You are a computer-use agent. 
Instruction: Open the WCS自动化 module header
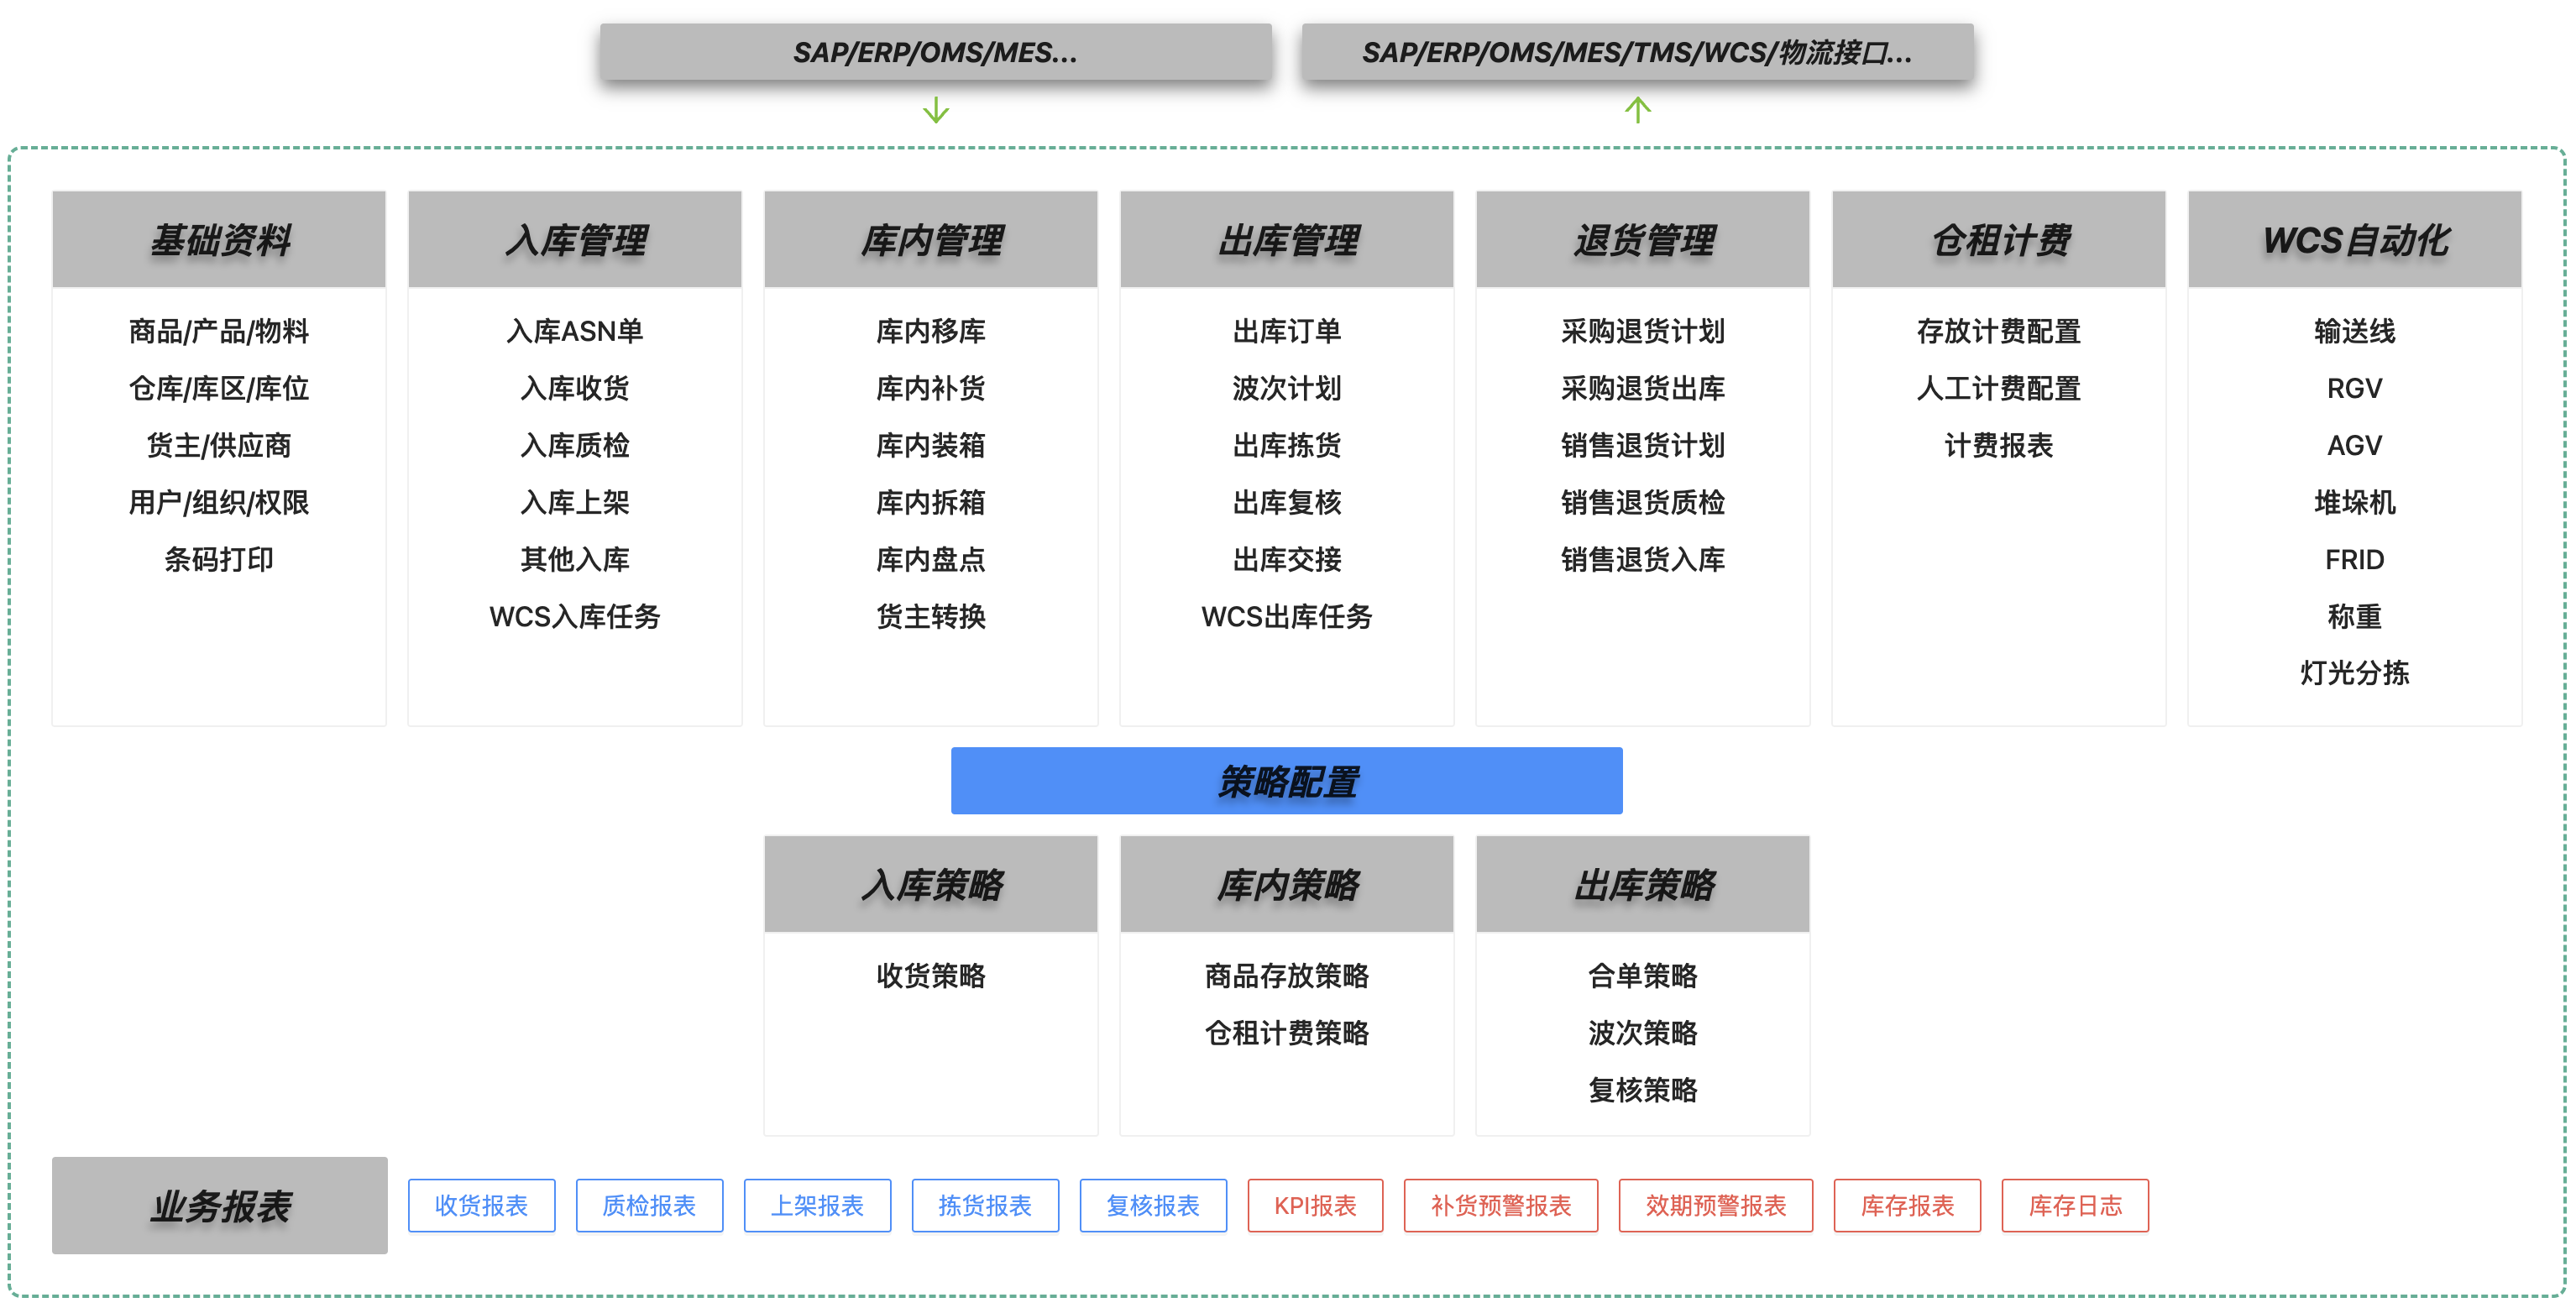point(2355,240)
